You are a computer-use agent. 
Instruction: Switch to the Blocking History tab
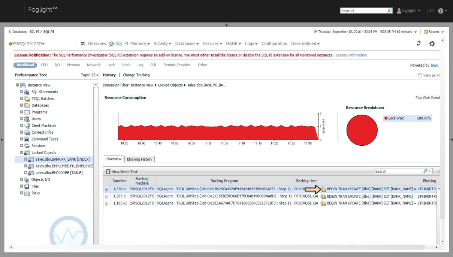point(139,159)
